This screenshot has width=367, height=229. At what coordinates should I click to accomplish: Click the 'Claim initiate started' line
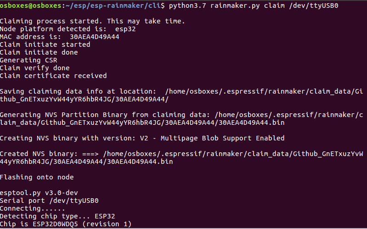(x=45, y=45)
